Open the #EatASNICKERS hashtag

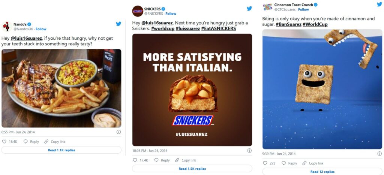pyautogui.click(x=218, y=28)
